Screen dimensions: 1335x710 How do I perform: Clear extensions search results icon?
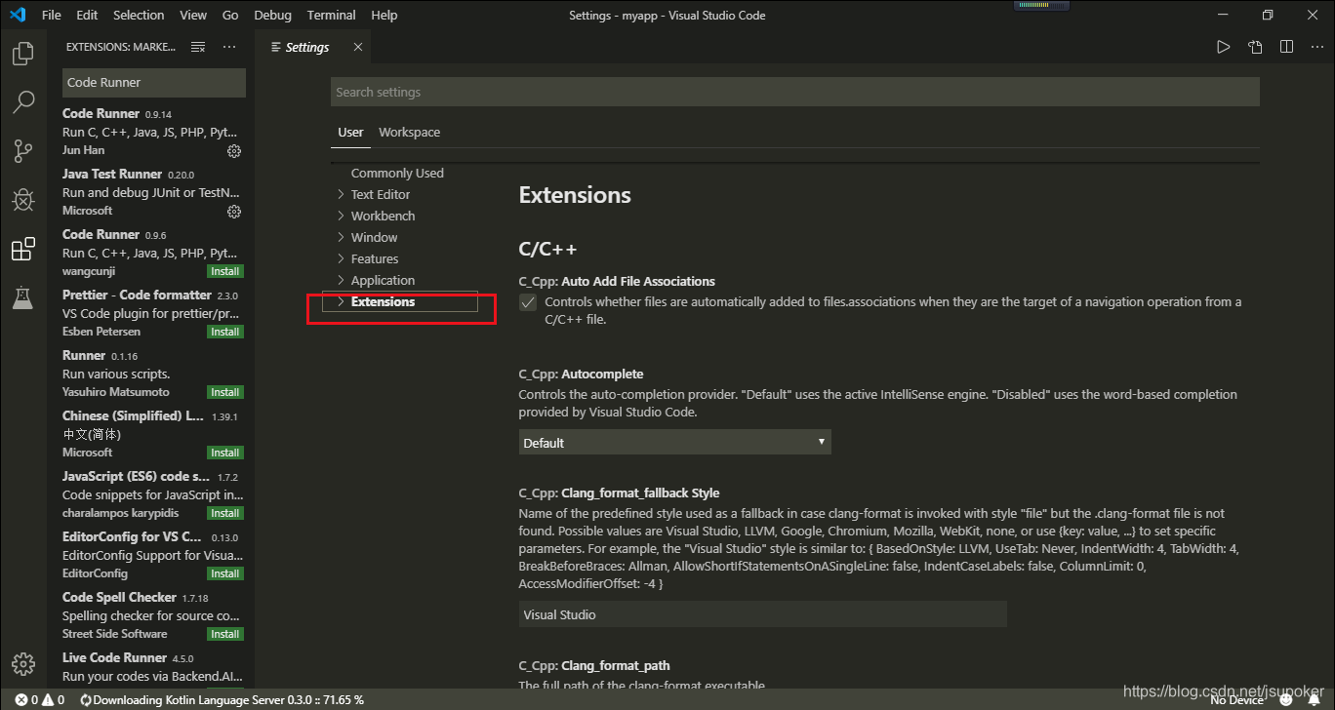(198, 47)
